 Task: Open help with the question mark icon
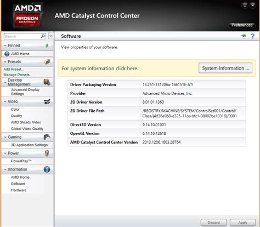(253, 36)
